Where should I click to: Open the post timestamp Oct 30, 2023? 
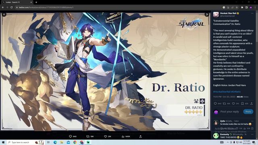[224, 97]
